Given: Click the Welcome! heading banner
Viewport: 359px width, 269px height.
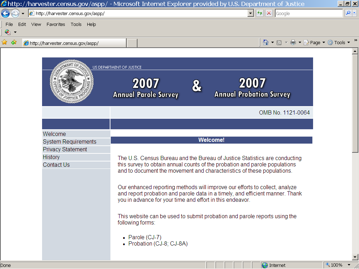Looking at the screenshot, I should tap(211, 140).
